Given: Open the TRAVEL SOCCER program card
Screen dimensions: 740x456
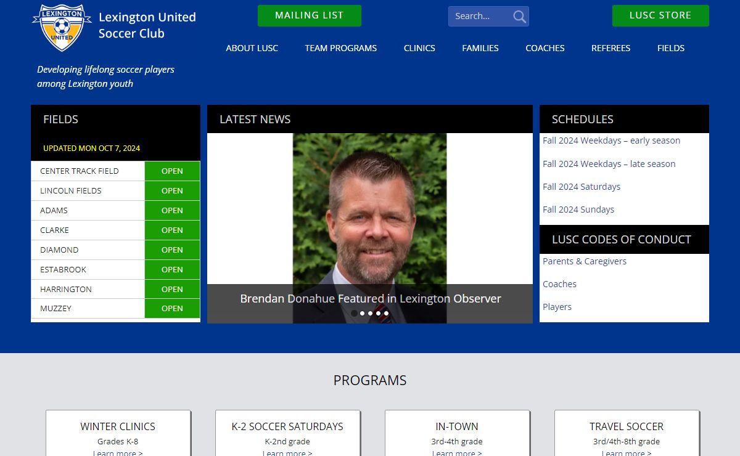Looking at the screenshot, I should 627,434.
